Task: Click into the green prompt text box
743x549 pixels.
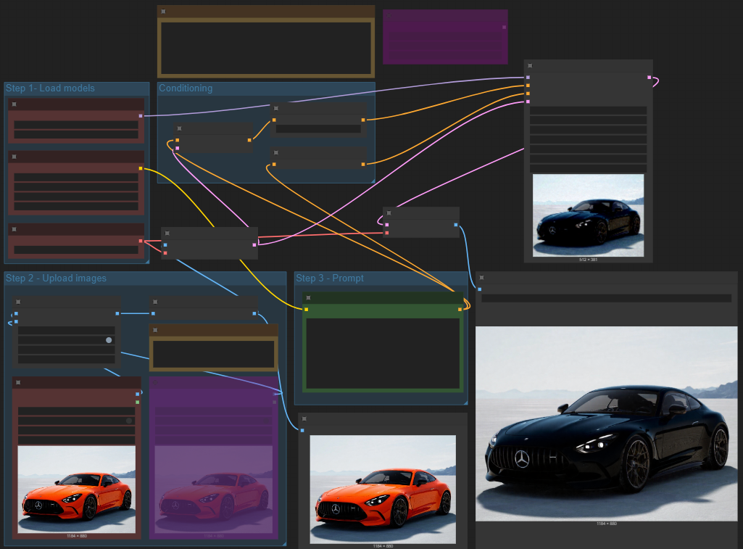Action: [x=383, y=354]
